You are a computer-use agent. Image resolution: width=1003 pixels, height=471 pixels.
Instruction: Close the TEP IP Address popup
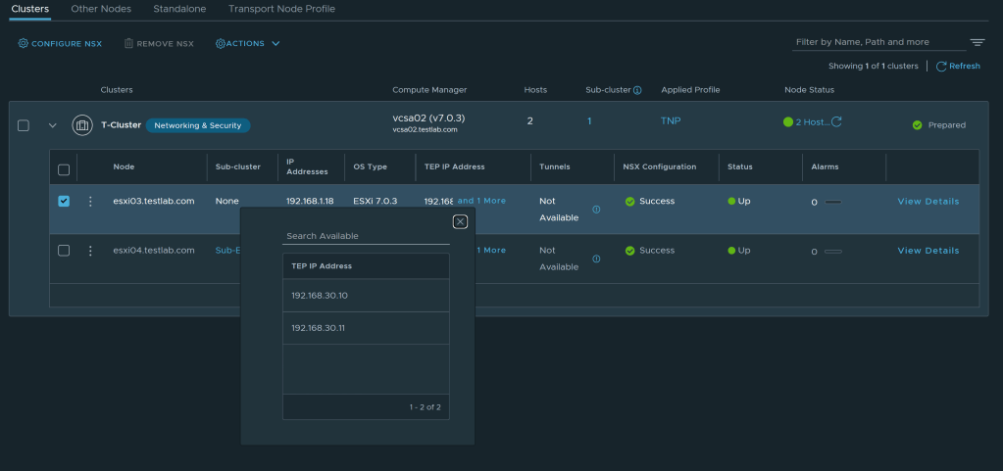pos(460,221)
